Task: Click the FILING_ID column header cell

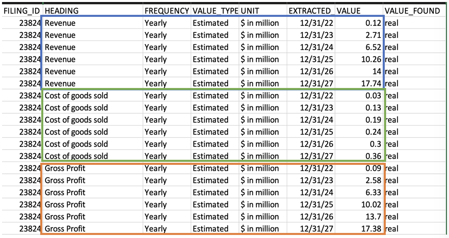Action: click(22, 11)
